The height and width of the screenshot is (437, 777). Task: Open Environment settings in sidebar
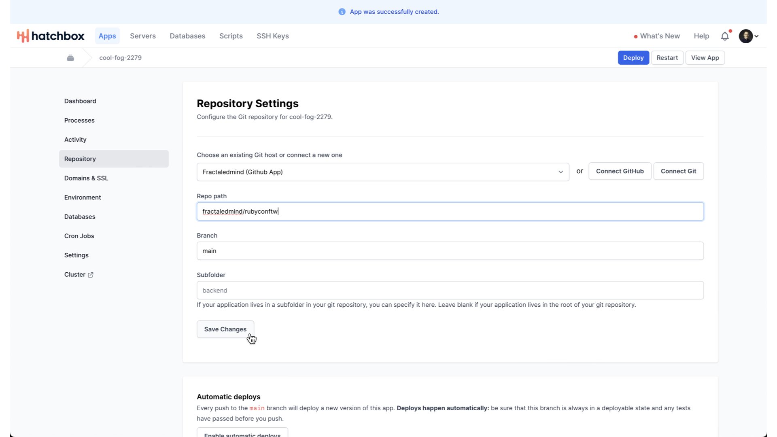[83, 197]
